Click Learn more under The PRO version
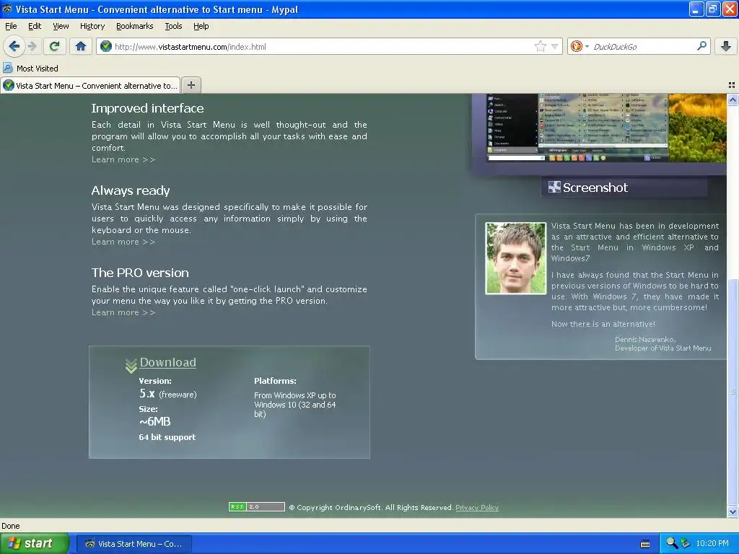The image size is (739, 554). pyautogui.click(x=123, y=312)
